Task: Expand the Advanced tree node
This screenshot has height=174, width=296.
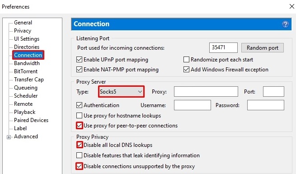Action: point(9,137)
